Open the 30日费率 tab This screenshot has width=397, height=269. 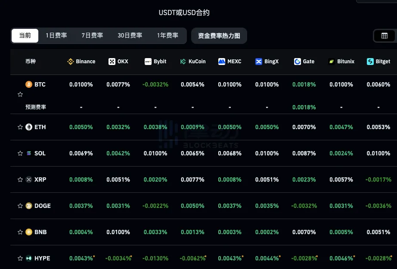coord(130,36)
